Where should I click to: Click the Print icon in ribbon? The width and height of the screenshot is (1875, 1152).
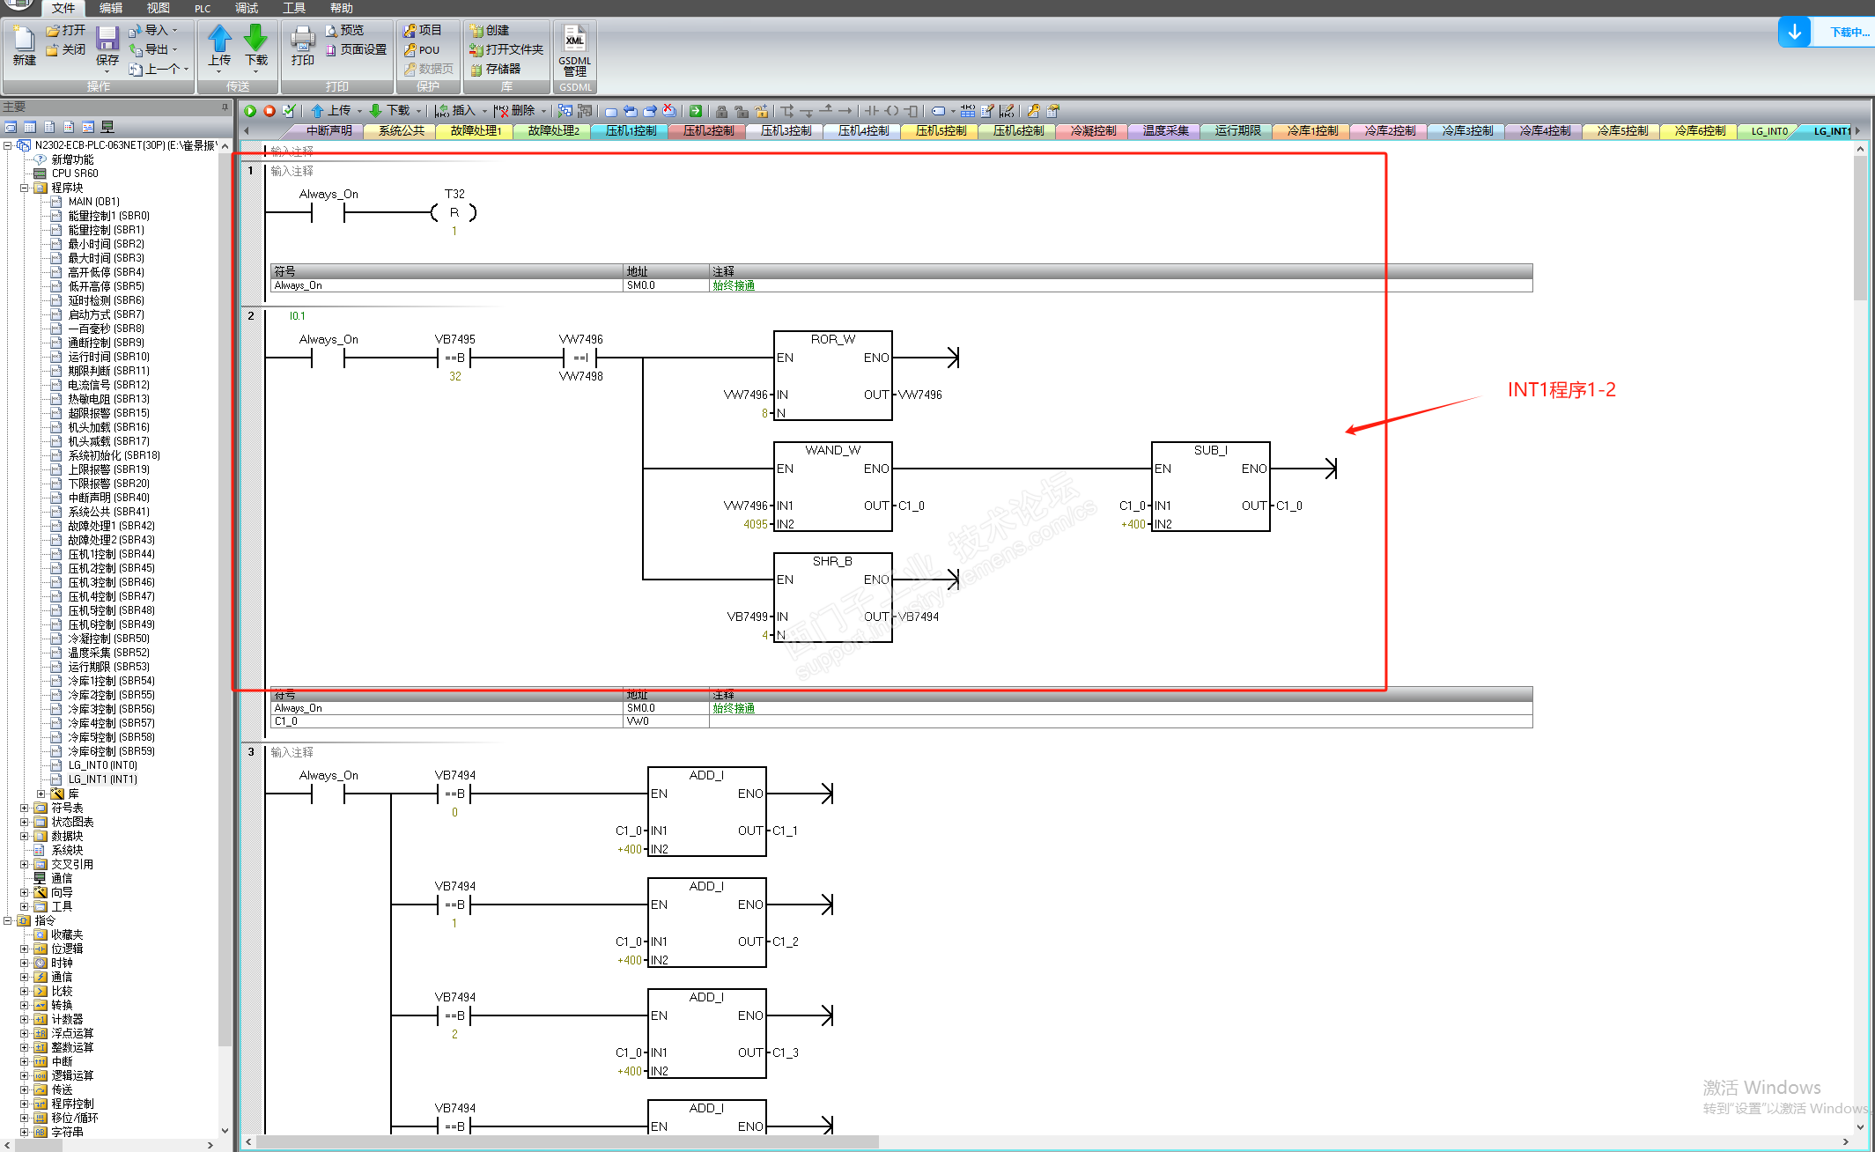(x=302, y=40)
